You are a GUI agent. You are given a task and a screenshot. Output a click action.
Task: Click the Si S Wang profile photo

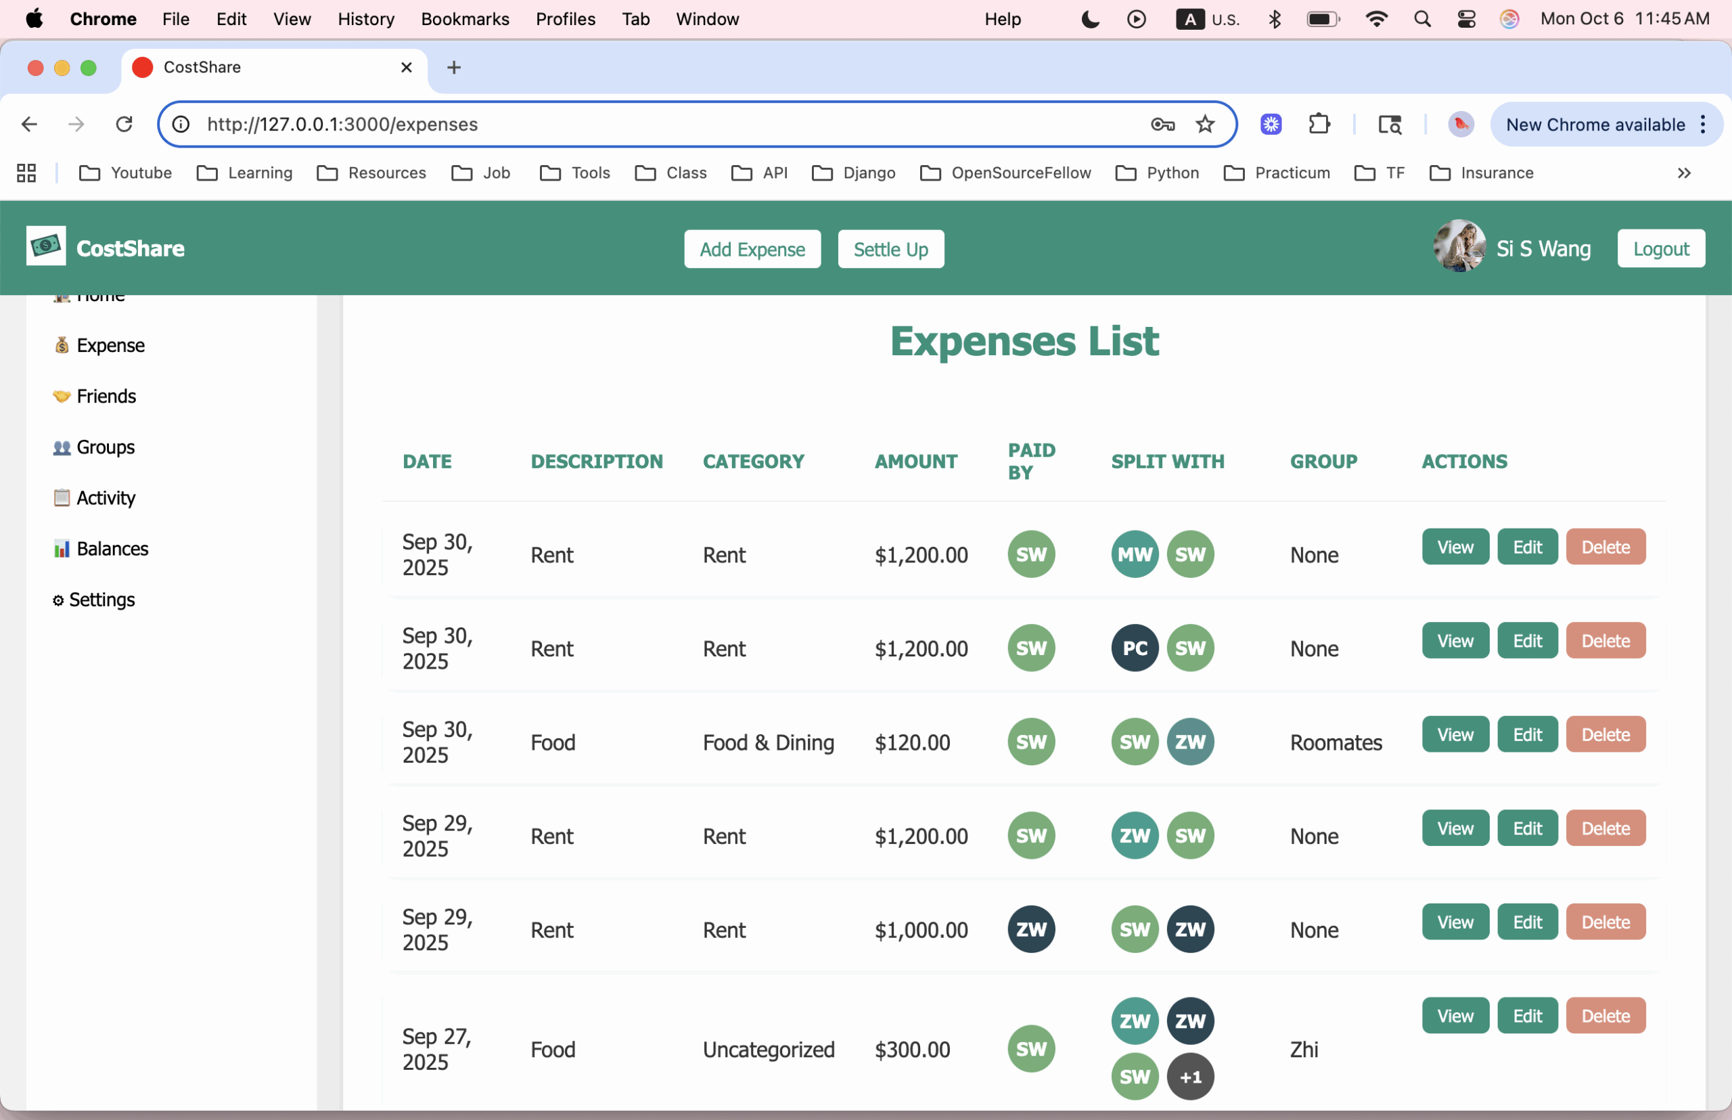tap(1459, 247)
